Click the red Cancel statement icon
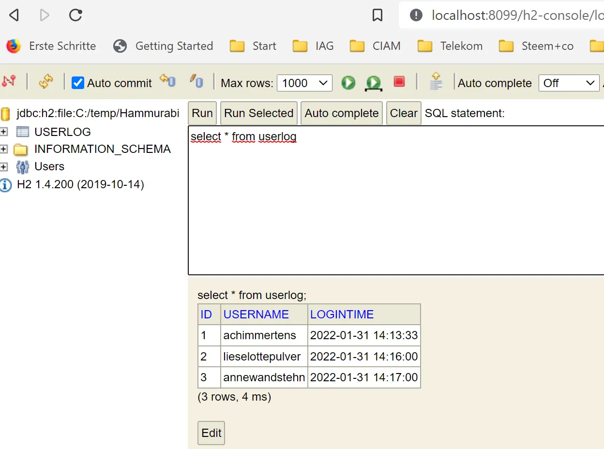Image resolution: width=604 pixels, height=449 pixels. (x=399, y=82)
